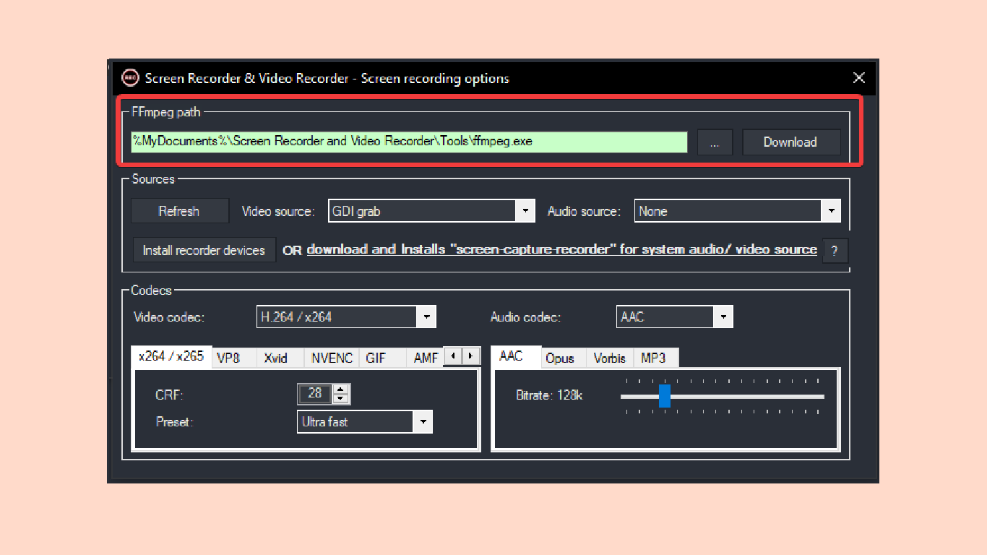Select the x264 / x265 tab
This screenshot has width=987, height=555.
pyautogui.click(x=172, y=356)
